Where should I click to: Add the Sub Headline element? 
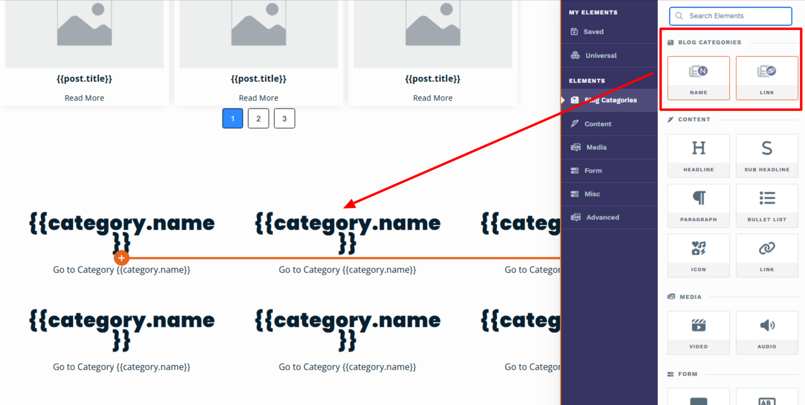pos(767,156)
